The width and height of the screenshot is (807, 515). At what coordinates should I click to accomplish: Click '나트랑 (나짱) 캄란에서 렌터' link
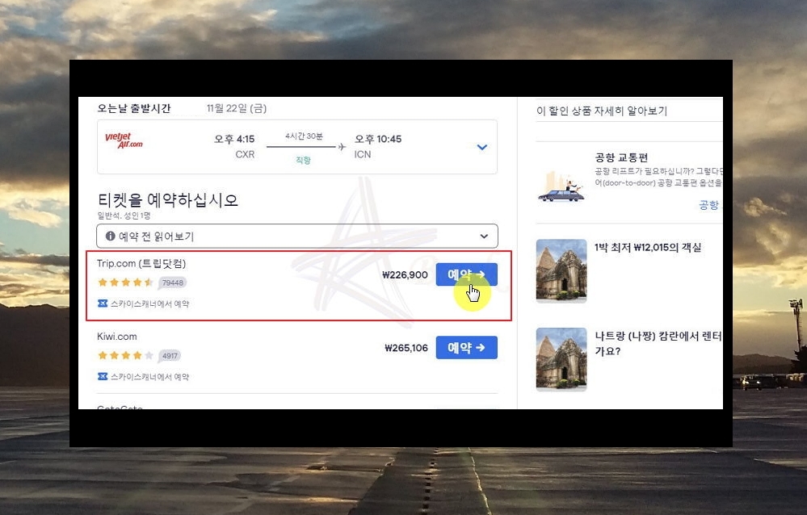(658, 337)
